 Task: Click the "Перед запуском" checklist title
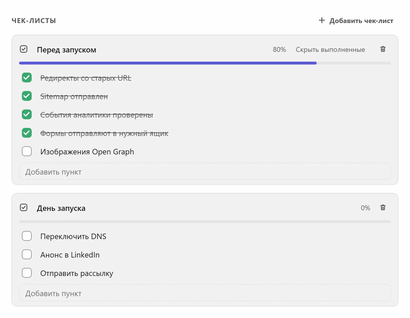(x=67, y=50)
